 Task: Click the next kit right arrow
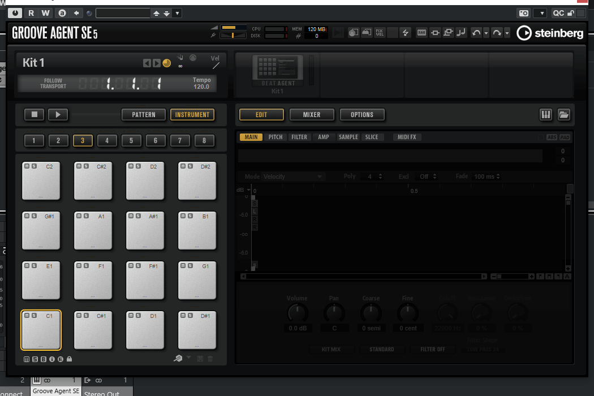(x=156, y=63)
